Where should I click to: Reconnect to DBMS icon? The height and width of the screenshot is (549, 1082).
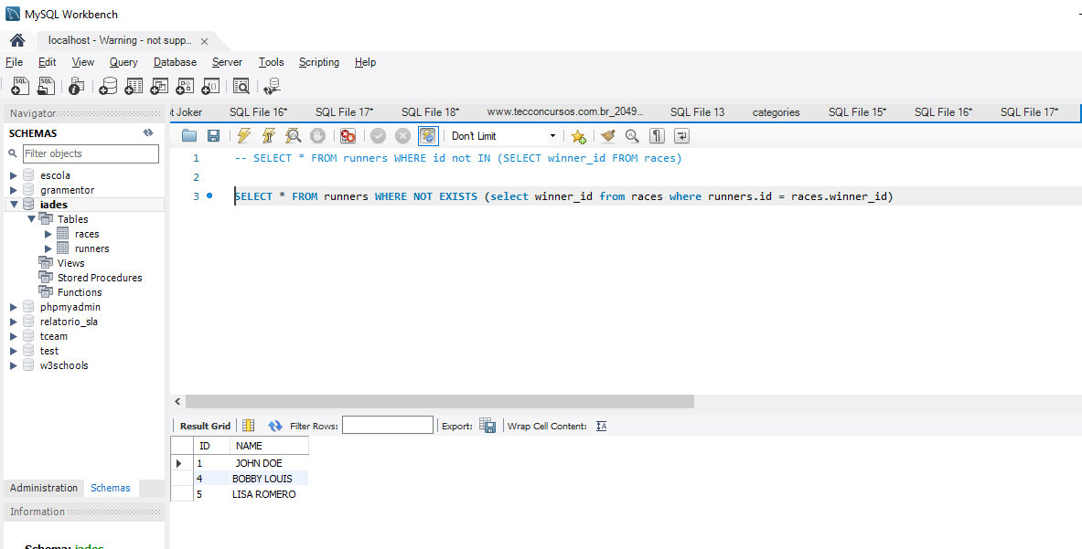pyautogui.click(x=273, y=86)
